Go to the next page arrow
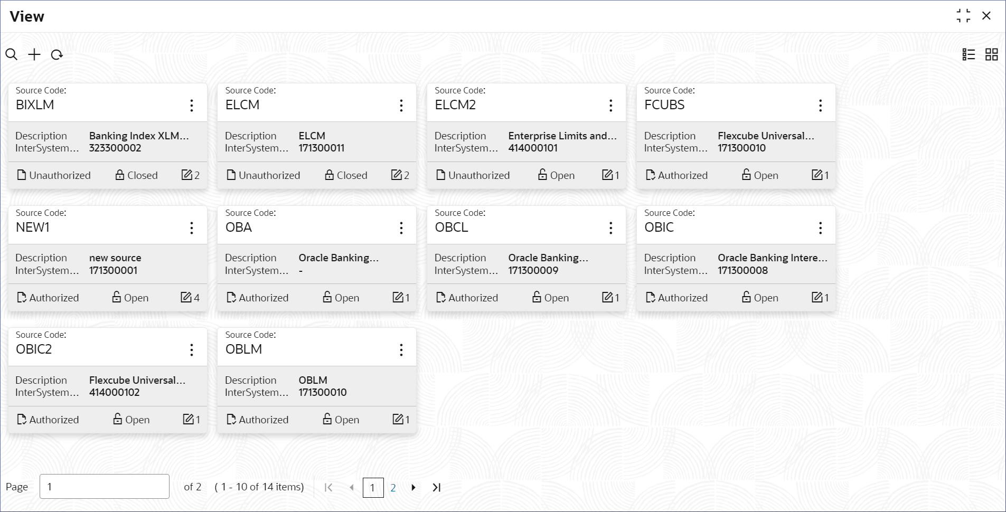This screenshot has width=1006, height=512. point(413,487)
